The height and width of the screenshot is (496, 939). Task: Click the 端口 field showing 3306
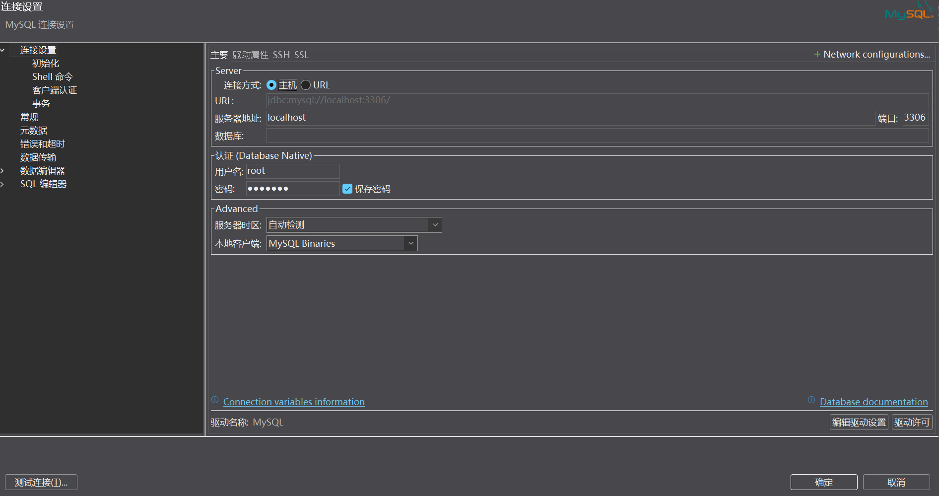tap(916, 118)
